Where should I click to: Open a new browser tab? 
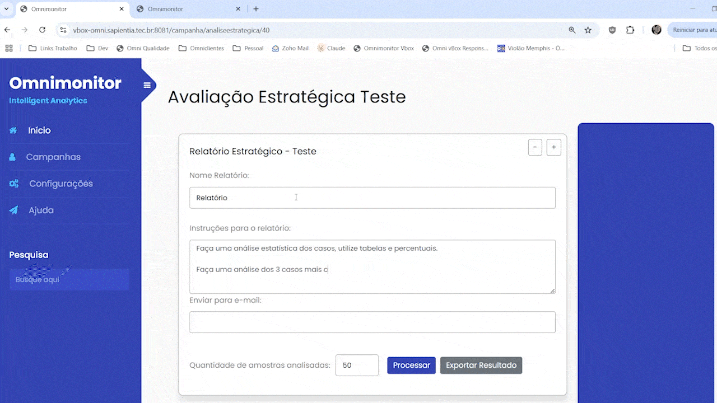(256, 9)
